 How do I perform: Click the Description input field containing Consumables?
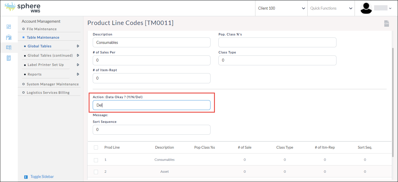point(151,42)
